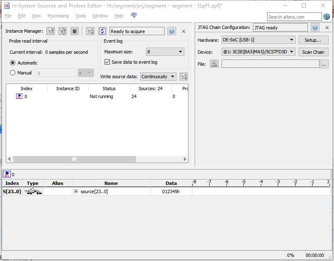Close the JTAG Chain Configuration panel
334x261 pixels.
[x=327, y=27]
